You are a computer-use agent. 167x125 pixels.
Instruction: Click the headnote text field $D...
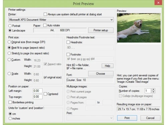(x=90, y=48)
